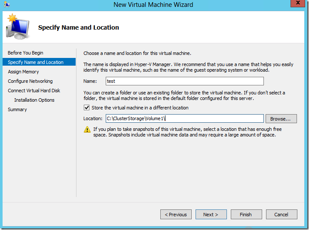Click the yellow snapshot warning icon

coord(87,130)
